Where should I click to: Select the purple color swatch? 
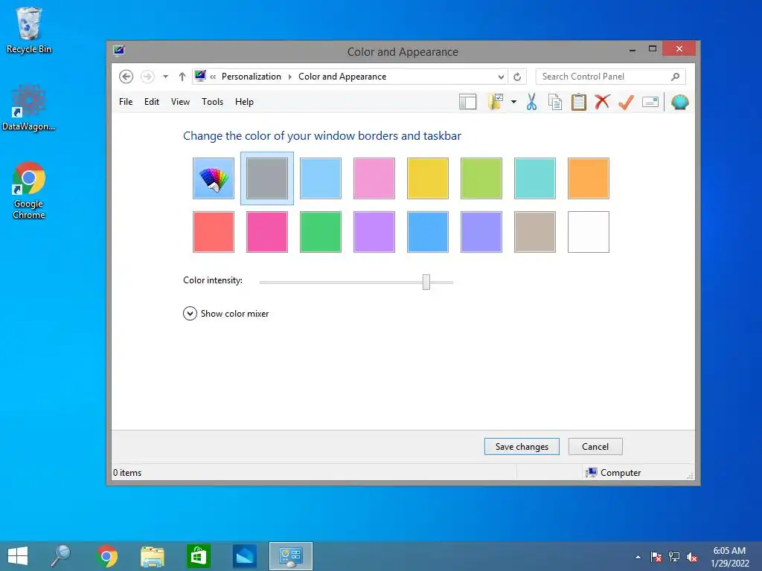(374, 232)
